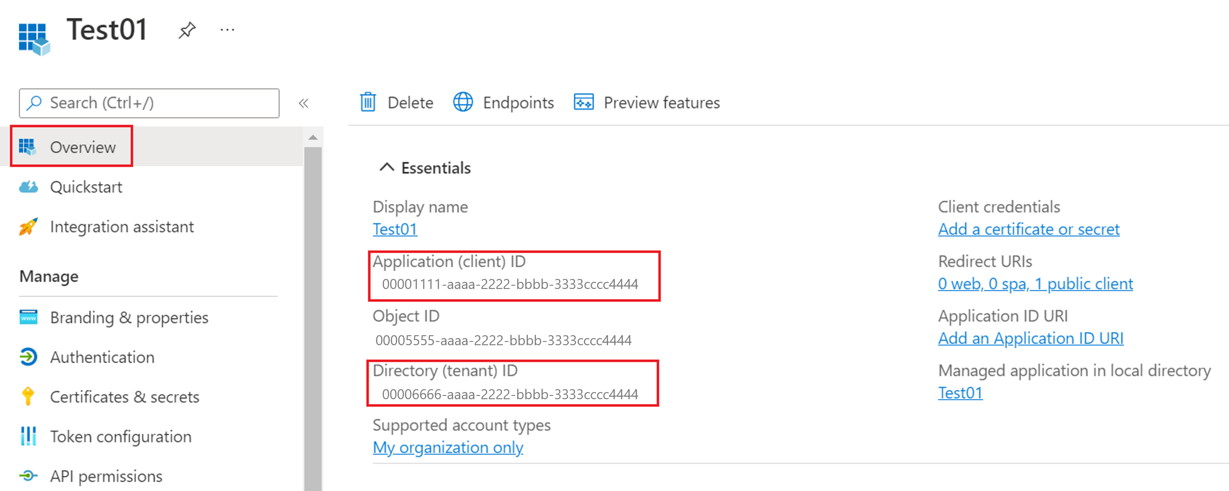The width and height of the screenshot is (1229, 491).
Task: Click the search magnifier icon
Action: tap(34, 102)
